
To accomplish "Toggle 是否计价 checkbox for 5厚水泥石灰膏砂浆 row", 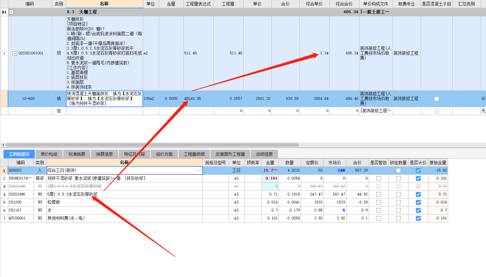I will (x=418, y=194).
